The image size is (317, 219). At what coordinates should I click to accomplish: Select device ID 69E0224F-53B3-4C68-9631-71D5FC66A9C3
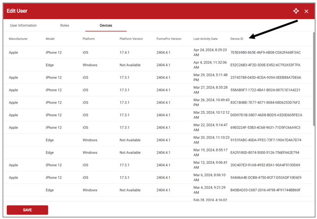pyautogui.click(x=265, y=127)
